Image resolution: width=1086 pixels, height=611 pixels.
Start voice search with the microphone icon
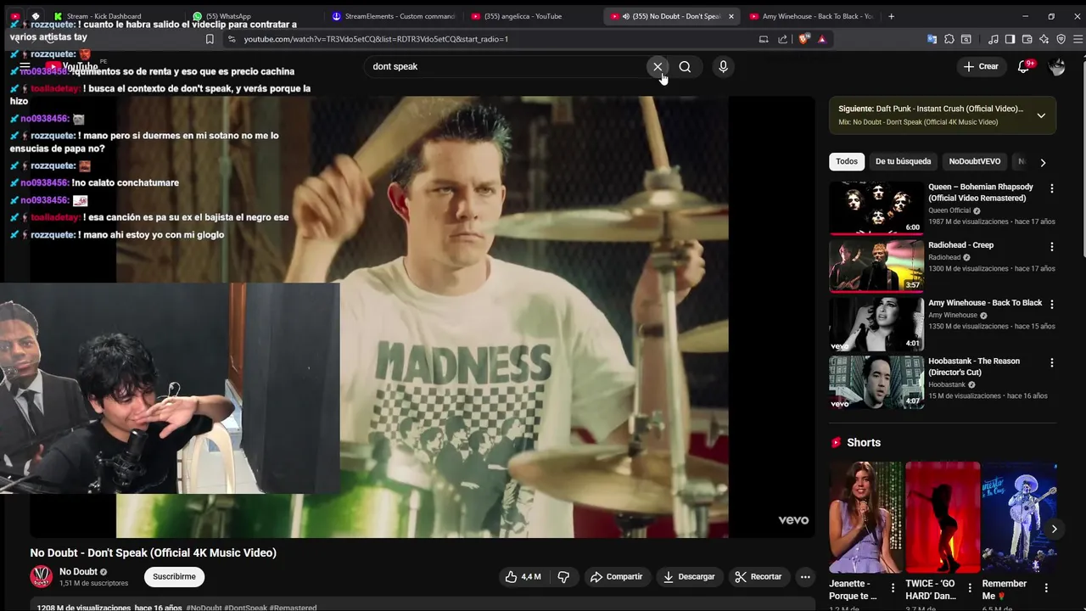[723, 66]
